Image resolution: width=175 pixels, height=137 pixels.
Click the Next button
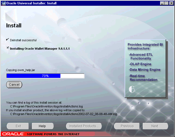tap(155, 126)
